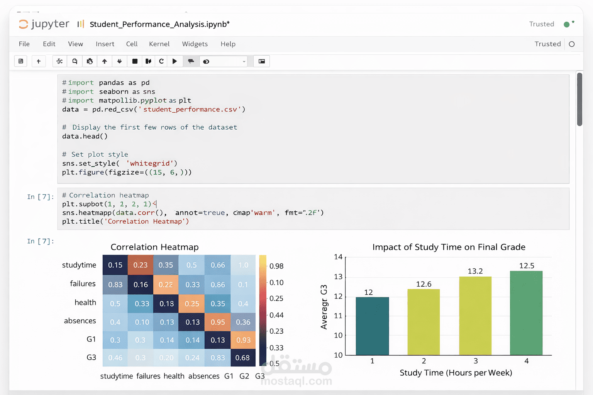Open the Edit menu

click(x=49, y=44)
